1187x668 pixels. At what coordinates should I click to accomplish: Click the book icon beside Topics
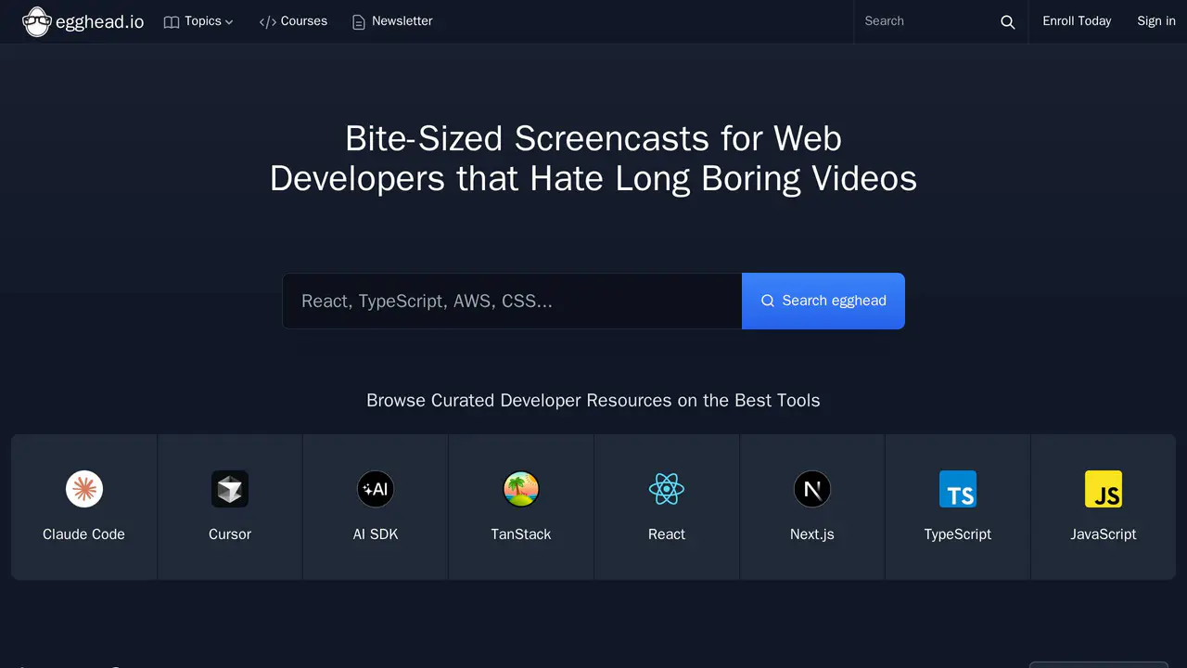(172, 21)
